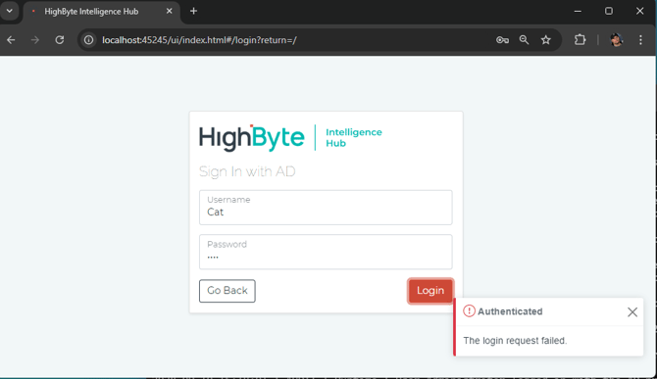This screenshot has height=379, width=657.
Task: Bookmark this page with star icon
Action: tap(545, 40)
